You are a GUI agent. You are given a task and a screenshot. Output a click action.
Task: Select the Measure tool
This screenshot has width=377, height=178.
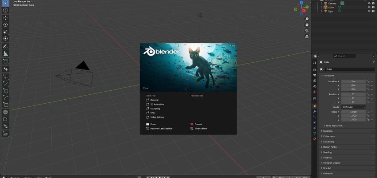click(x=5, y=53)
